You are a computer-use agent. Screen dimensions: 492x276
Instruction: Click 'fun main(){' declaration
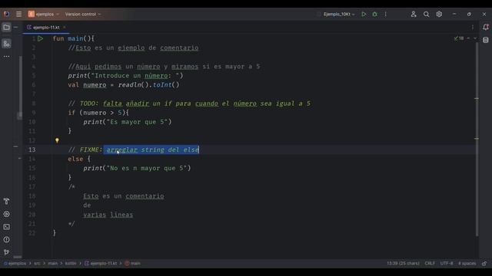(x=74, y=38)
